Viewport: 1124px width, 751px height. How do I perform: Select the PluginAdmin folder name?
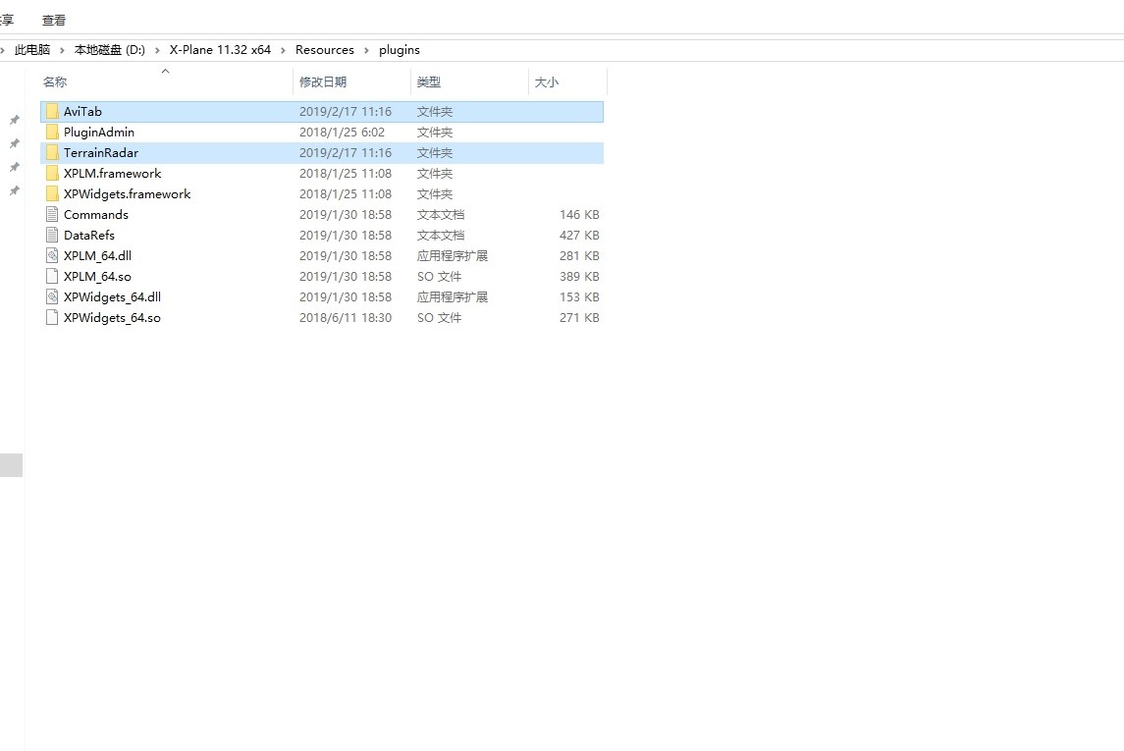(99, 133)
